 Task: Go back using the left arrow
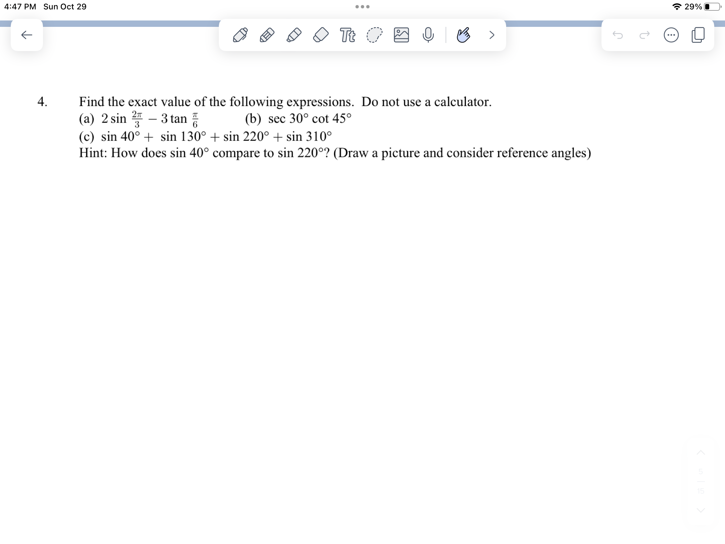point(27,35)
